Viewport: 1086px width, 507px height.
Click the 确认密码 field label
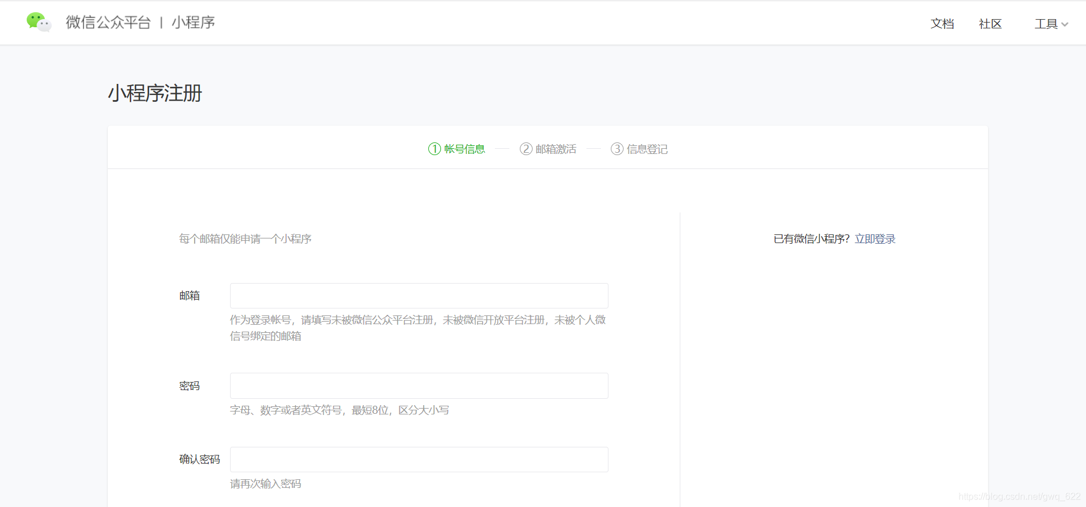click(199, 460)
